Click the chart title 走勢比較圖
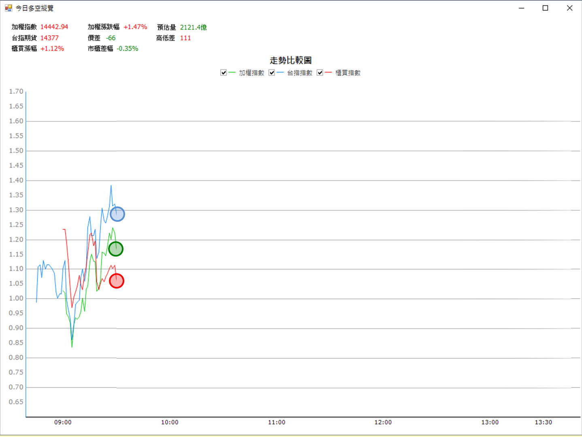The image size is (582, 437). coord(291,61)
